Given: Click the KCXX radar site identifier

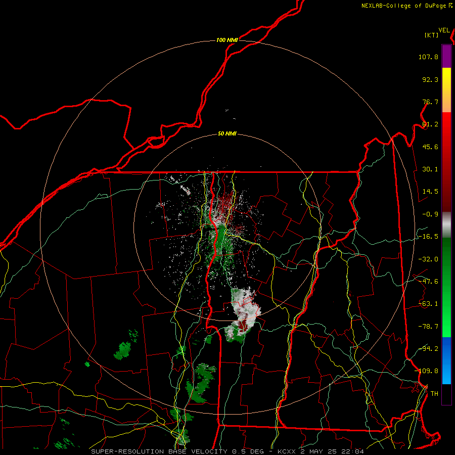Looking at the screenshot, I should 287,451.
